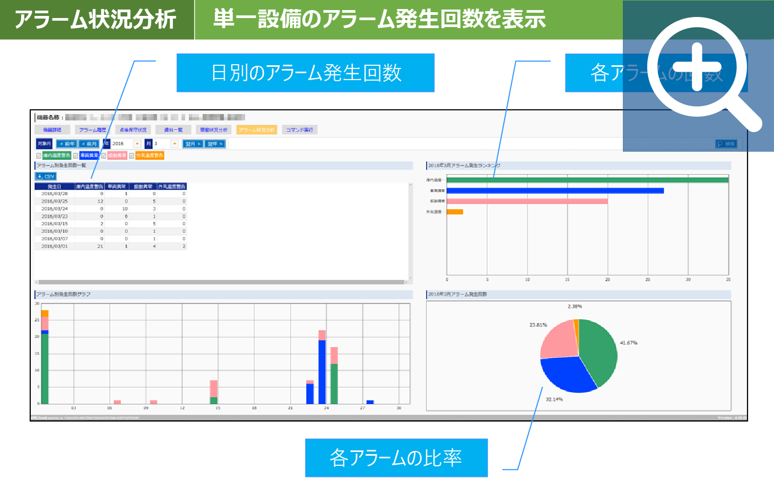Viewport: 774px width, 487px height.
Task: Click the tall blue stacked bar at day 24
Action: point(322,372)
